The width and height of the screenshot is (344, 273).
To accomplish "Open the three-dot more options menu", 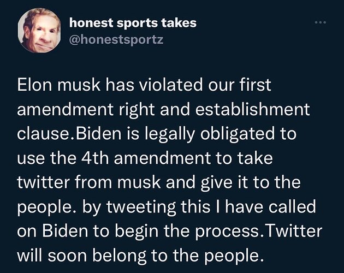I will (x=319, y=23).
